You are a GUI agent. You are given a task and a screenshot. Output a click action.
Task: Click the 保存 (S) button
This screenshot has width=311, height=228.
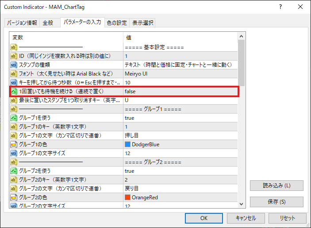tap(276, 202)
